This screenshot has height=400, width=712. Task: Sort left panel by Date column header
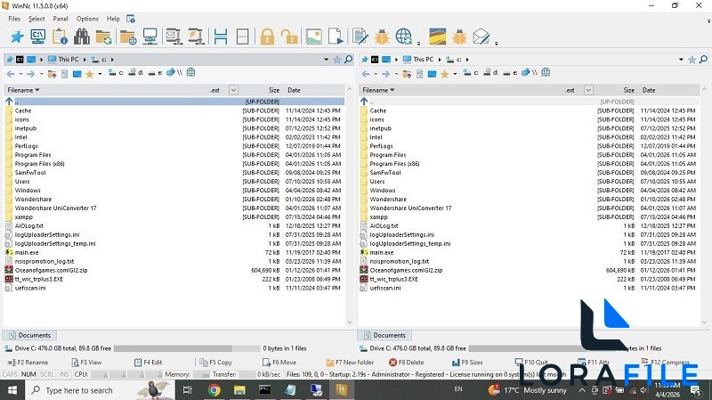(x=294, y=90)
